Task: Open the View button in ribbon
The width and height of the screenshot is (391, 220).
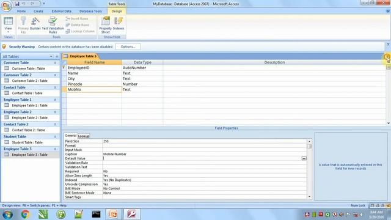Action: click(8, 25)
